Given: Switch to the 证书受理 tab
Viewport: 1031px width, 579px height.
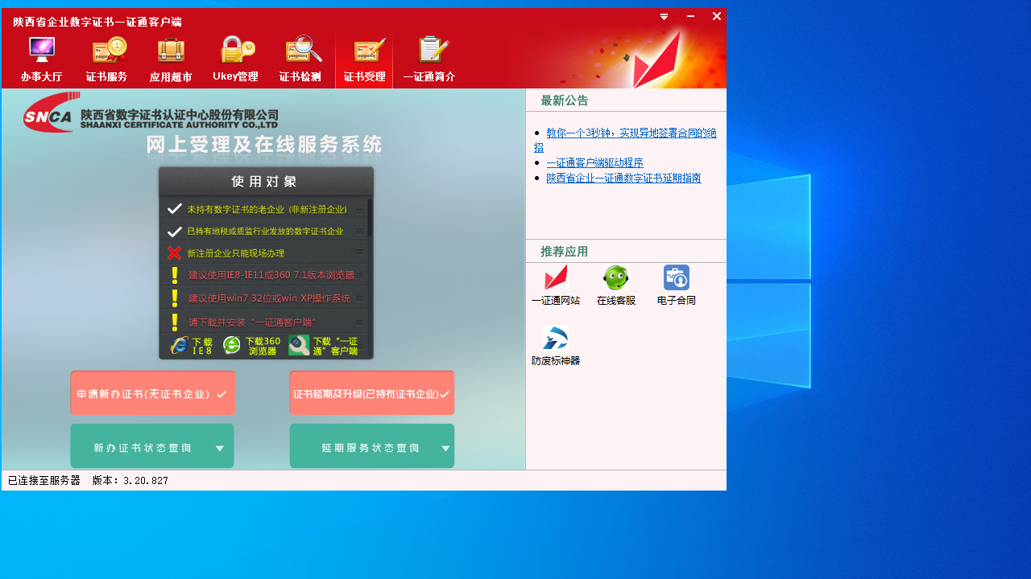Looking at the screenshot, I should [x=363, y=58].
